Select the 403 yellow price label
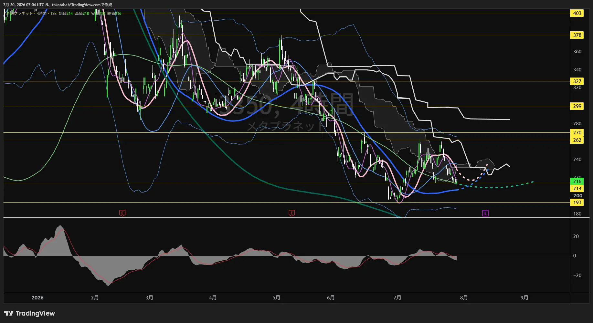The width and height of the screenshot is (593, 323). pyautogui.click(x=577, y=13)
